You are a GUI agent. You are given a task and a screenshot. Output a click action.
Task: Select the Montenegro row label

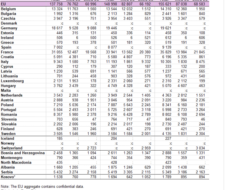[x=12, y=158]
